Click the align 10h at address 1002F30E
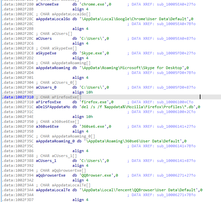 82,92
